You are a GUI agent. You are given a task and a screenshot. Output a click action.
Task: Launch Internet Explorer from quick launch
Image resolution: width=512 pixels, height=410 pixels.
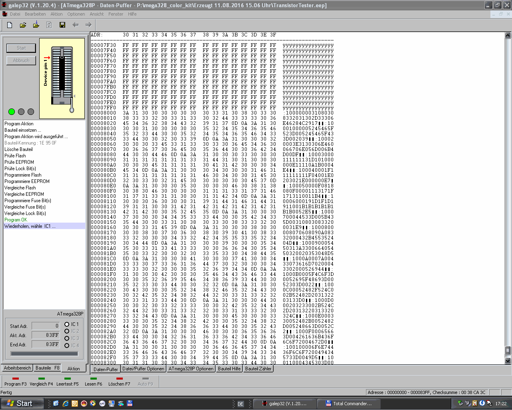pyautogui.click(x=65, y=404)
